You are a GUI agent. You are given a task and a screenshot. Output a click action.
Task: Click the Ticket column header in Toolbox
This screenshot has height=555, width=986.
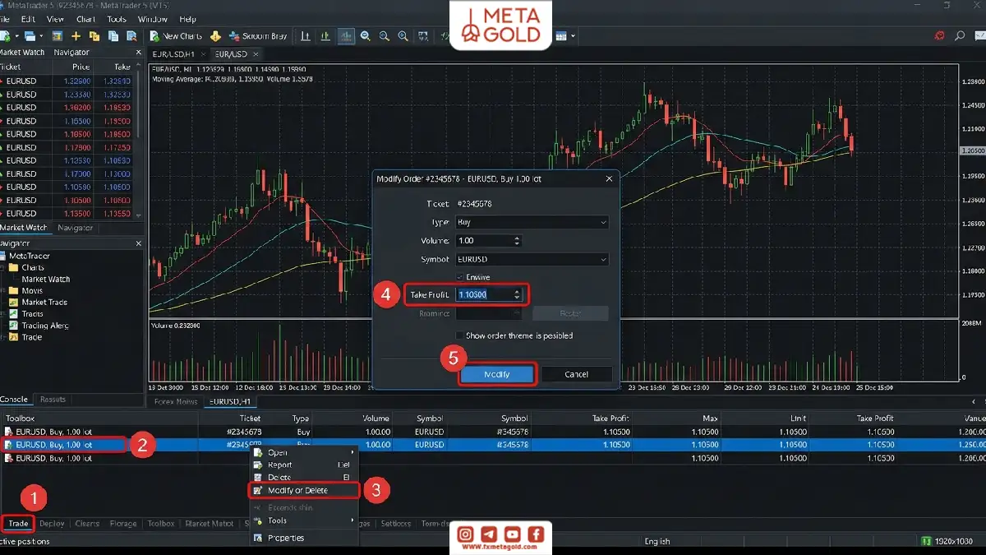[x=250, y=419]
